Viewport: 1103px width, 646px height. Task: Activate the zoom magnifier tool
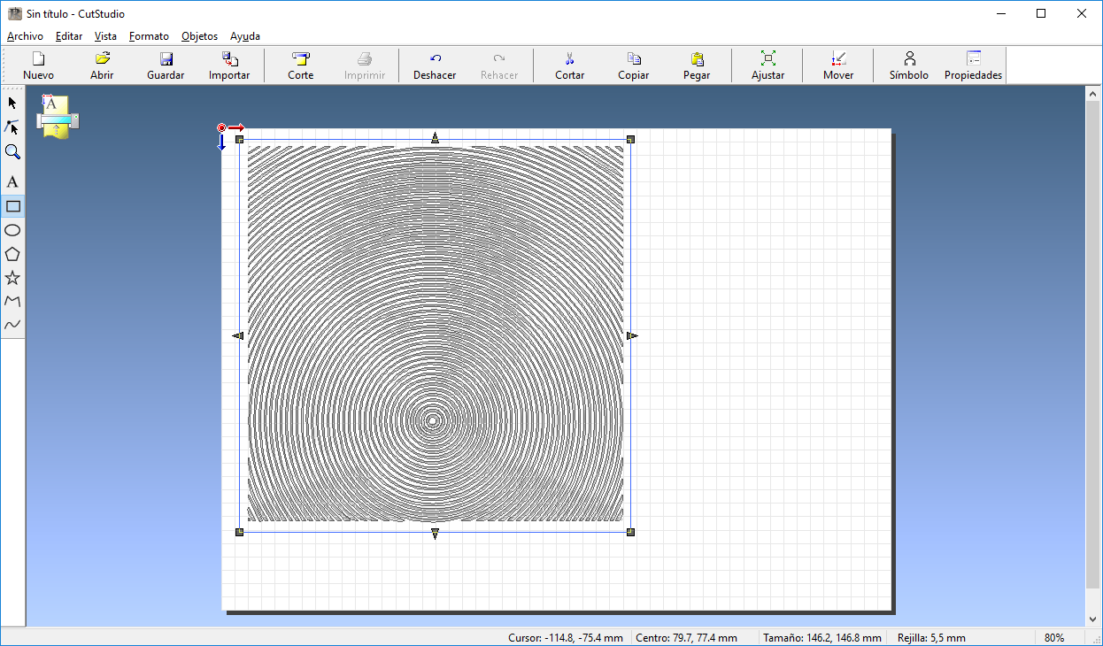point(12,152)
